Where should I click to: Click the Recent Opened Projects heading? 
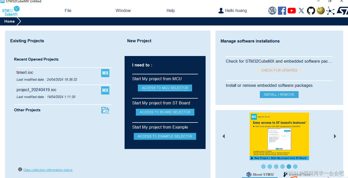pos(36,59)
